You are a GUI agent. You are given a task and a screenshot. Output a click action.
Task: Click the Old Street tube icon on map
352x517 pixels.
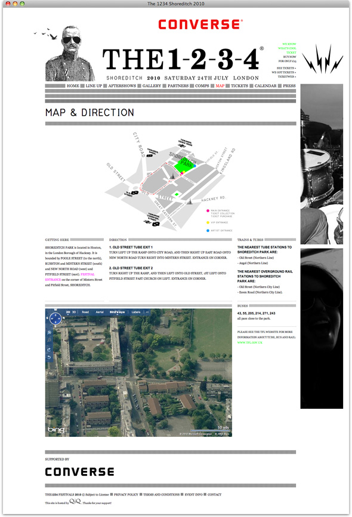135,193
